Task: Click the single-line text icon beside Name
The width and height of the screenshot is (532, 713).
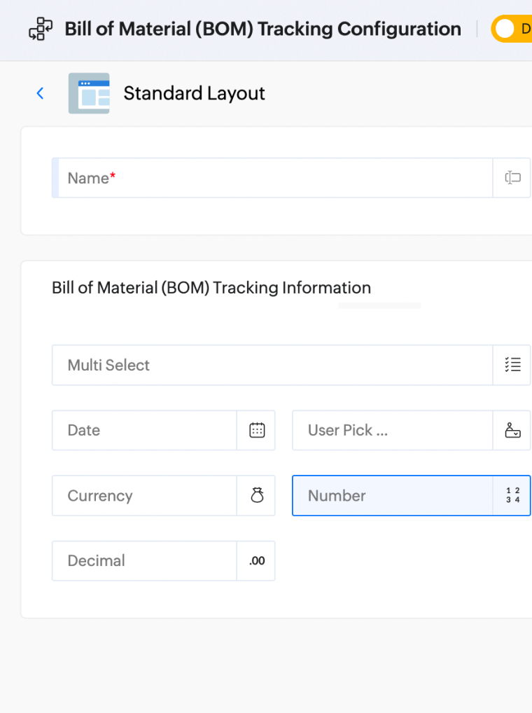Action: point(512,177)
